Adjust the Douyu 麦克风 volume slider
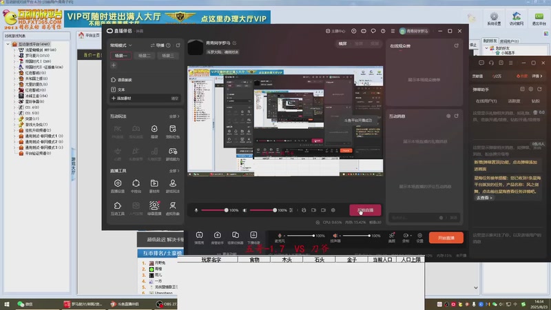 [301, 236]
